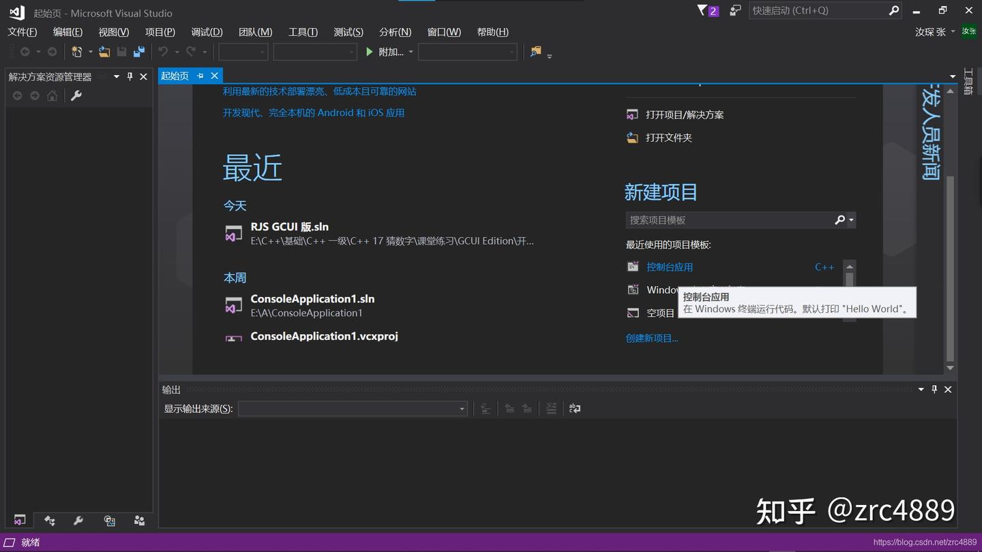This screenshot has width=982, height=552.
Task: Pin the Output panel with auto-hide pin
Action: (x=934, y=390)
